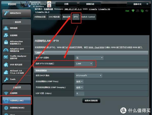
Task: Open 外部网络(WAN) sidebar item
Action: (x=17, y=108)
